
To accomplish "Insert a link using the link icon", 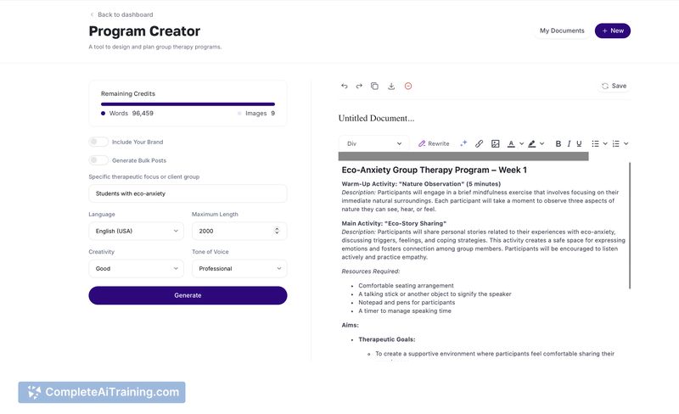I will pyautogui.click(x=480, y=143).
